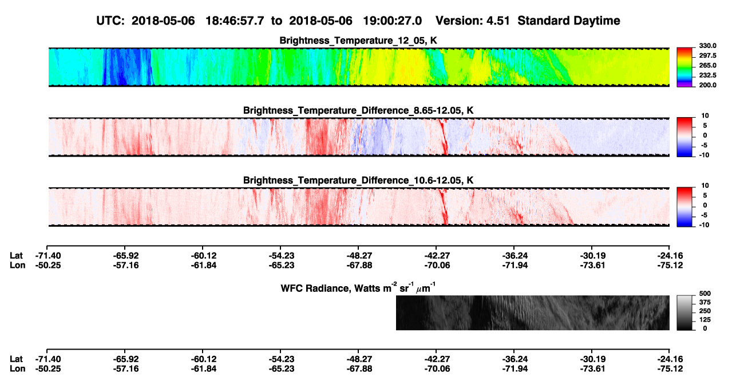
Task: Click longitude '-65.23' on the lower axis
Action: click(280, 368)
